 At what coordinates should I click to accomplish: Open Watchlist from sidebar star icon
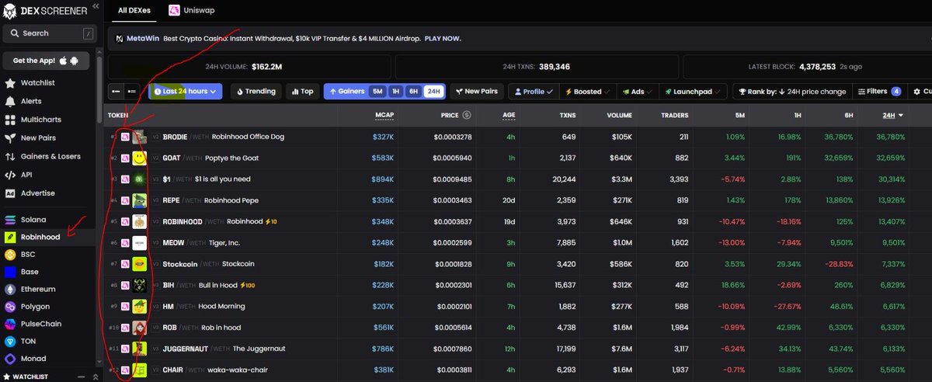click(10, 83)
